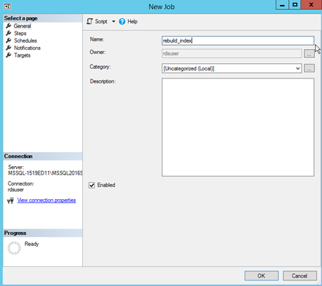
Task: Go to the Notifications page
Action: pyautogui.click(x=27, y=48)
